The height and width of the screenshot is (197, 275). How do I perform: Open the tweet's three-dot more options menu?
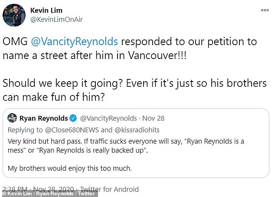(264, 10)
